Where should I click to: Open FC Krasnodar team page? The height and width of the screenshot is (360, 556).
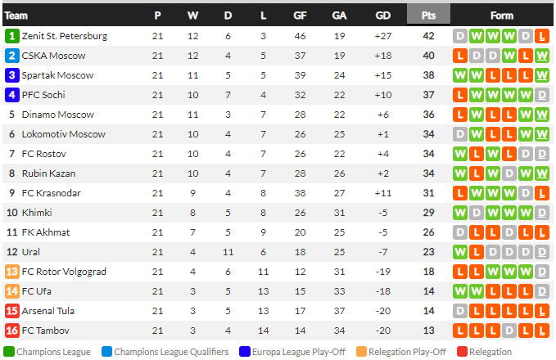pyautogui.click(x=52, y=193)
